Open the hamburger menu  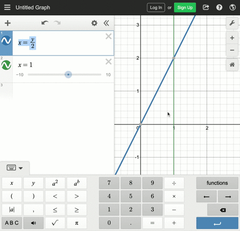click(7, 7)
